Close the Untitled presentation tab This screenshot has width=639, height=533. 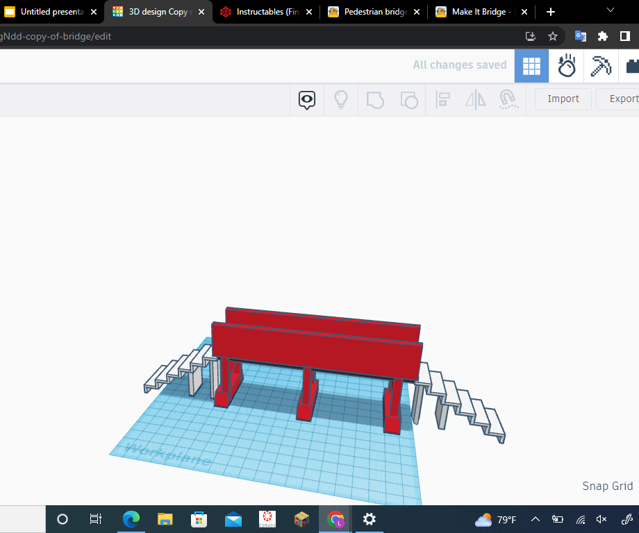[94, 12]
